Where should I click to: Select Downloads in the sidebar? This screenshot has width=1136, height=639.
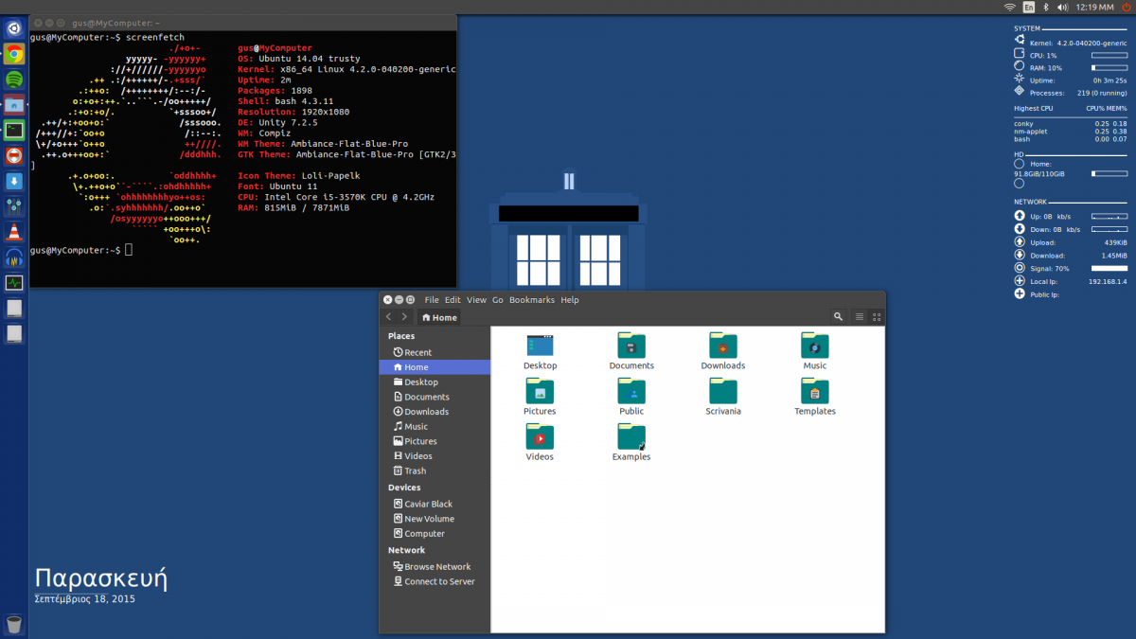pos(435,412)
